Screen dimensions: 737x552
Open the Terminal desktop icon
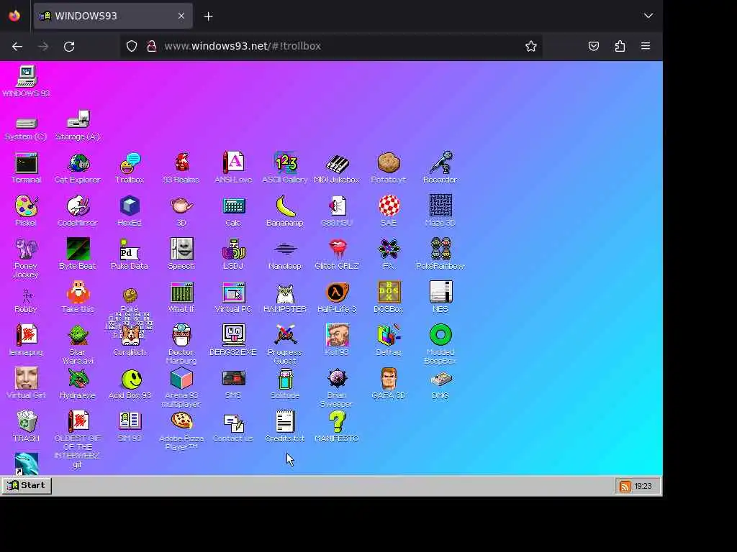[x=27, y=167]
